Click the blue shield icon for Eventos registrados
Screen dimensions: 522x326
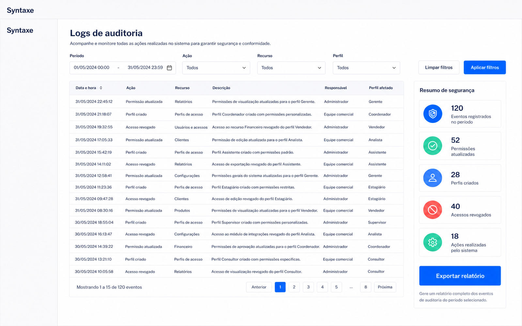pos(433,114)
